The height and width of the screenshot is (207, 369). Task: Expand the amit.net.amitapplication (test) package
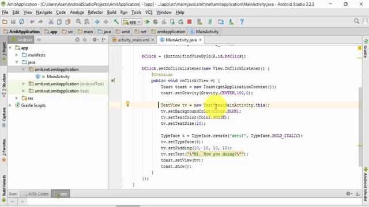point(23,91)
